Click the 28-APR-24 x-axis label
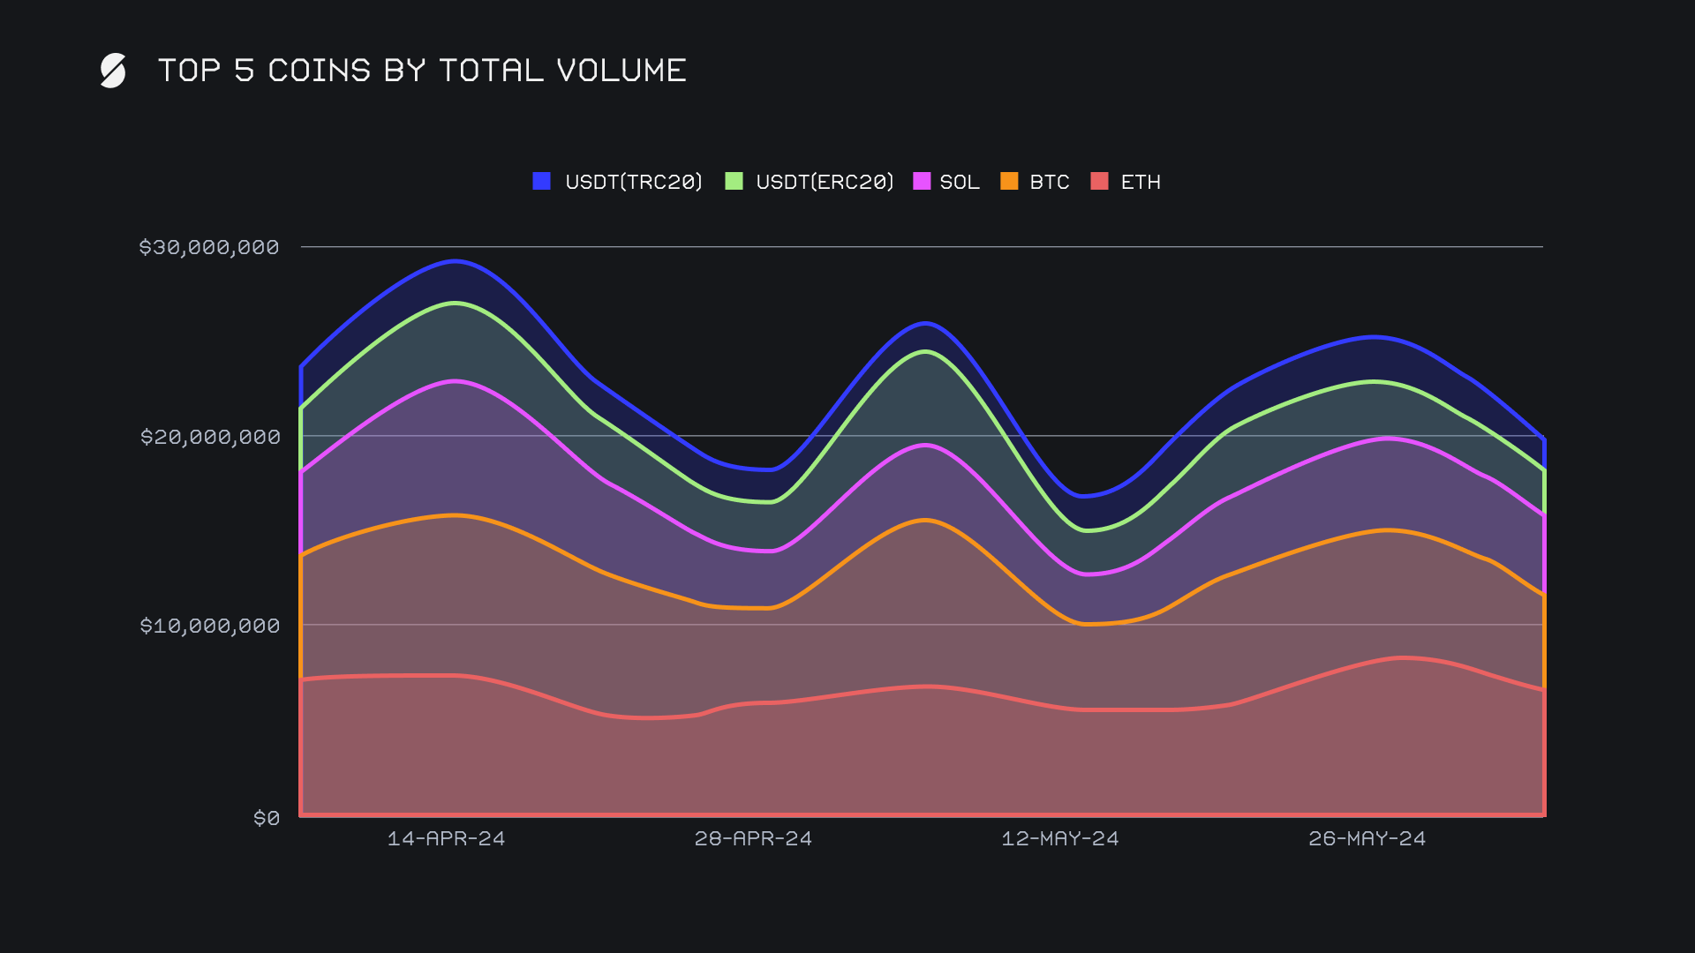Image resolution: width=1695 pixels, height=953 pixels. (x=753, y=838)
